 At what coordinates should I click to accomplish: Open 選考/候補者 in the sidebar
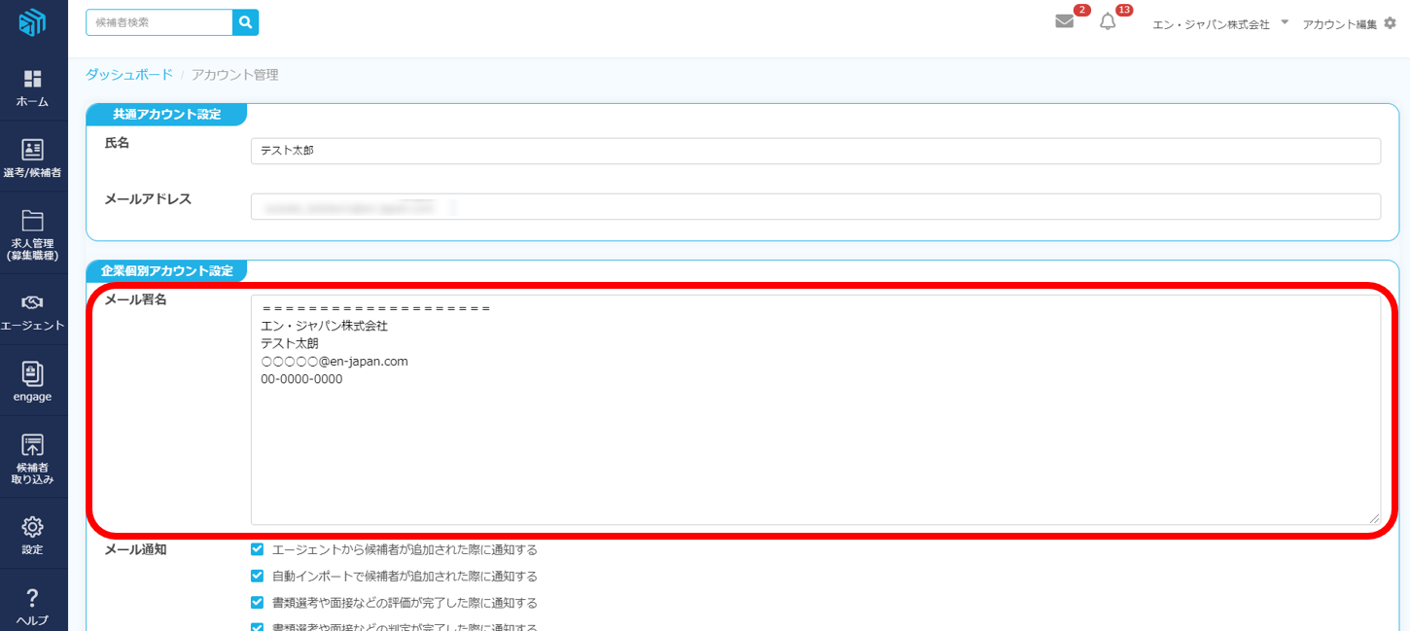[x=32, y=150]
